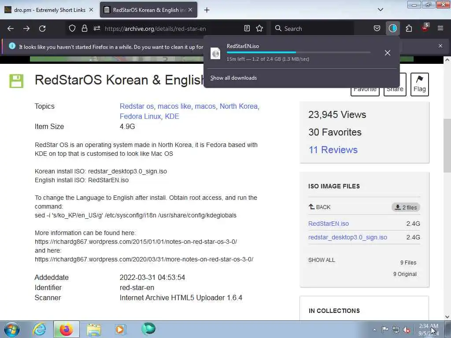451x338 pixels.
Task: Click the green round app icon on taskbar
Action: (x=148, y=329)
